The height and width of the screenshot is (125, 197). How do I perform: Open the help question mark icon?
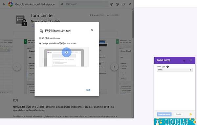point(117,4)
